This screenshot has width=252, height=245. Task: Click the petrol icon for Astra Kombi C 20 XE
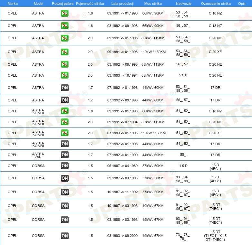tap(64, 133)
